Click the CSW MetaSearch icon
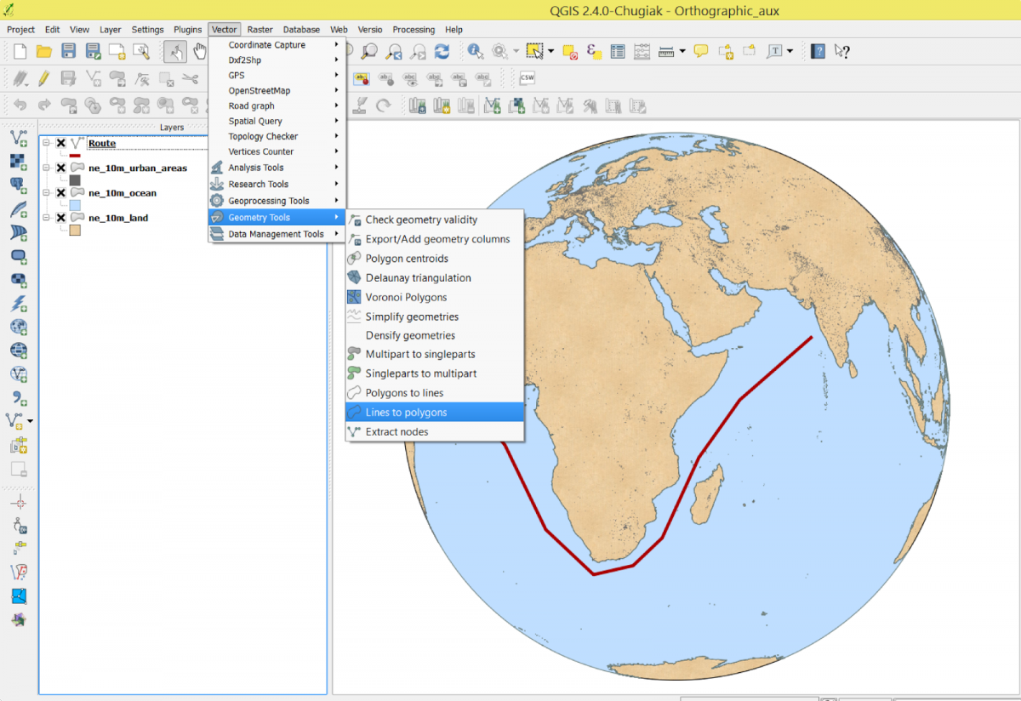1021x701 pixels. [x=528, y=78]
